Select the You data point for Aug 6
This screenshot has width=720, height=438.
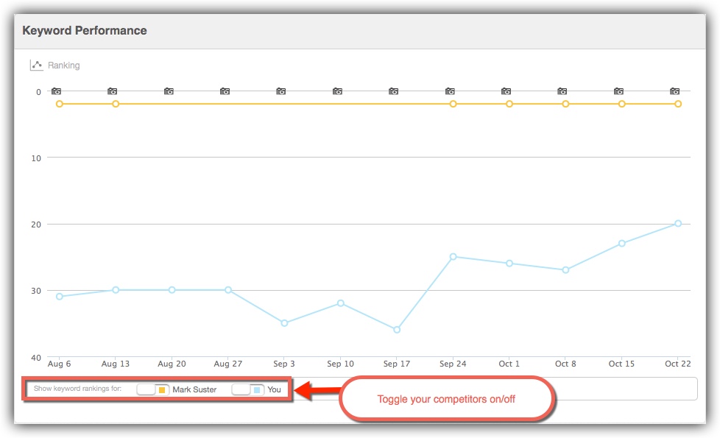(59, 297)
